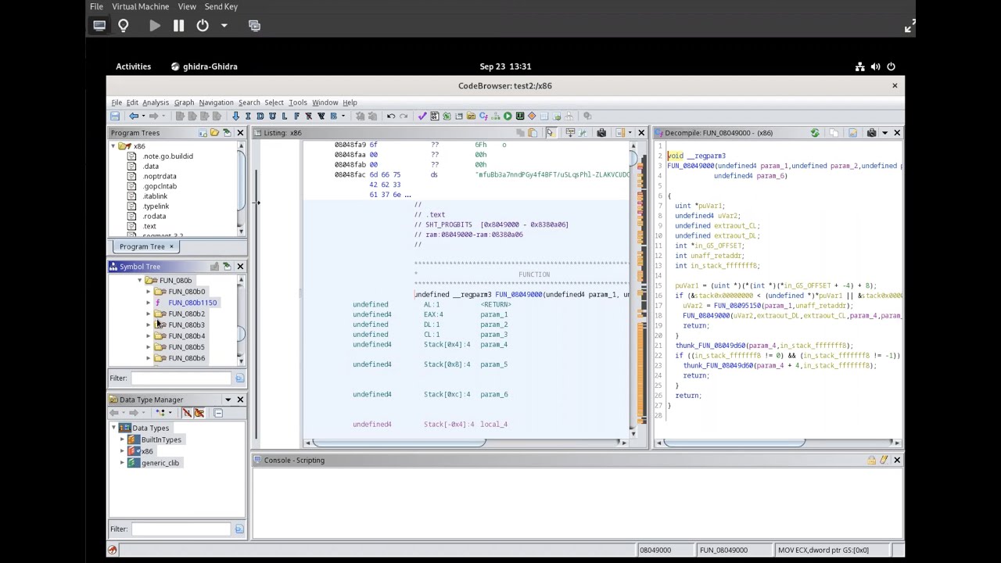Click the green Run script toolbar icon
This screenshot has width=1001, height=563.
(x=508, y=117)
